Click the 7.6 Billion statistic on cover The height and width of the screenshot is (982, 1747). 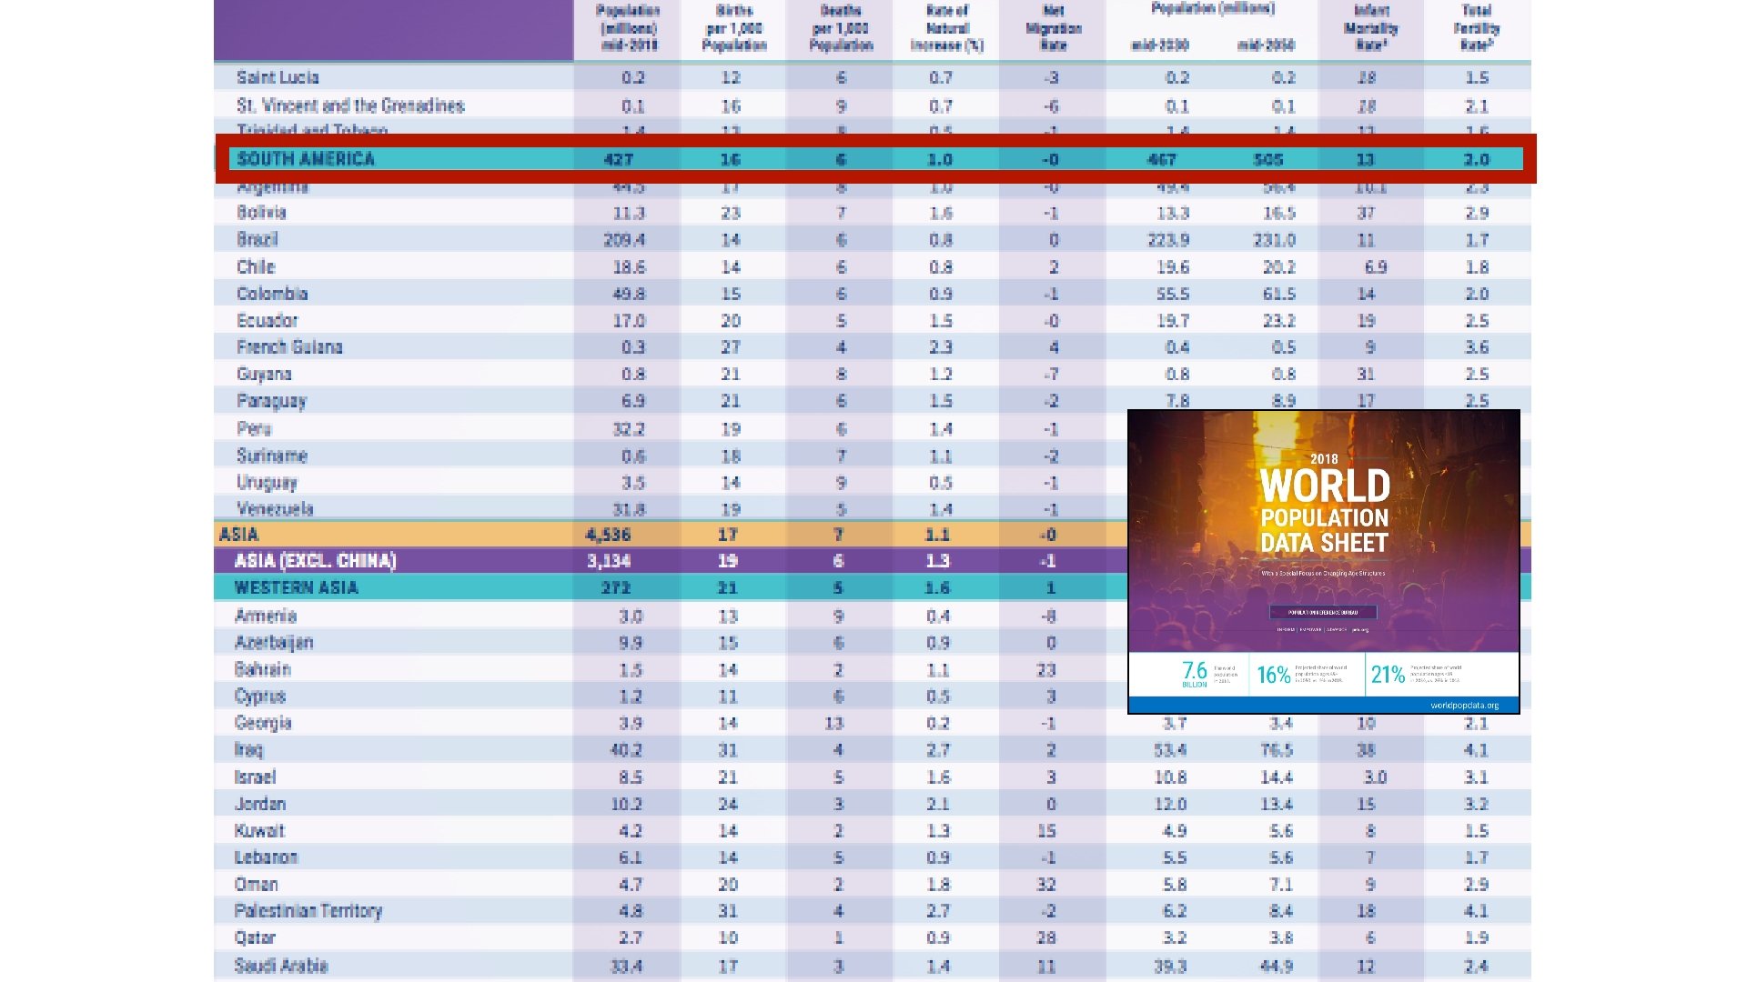pos(1195,673)
